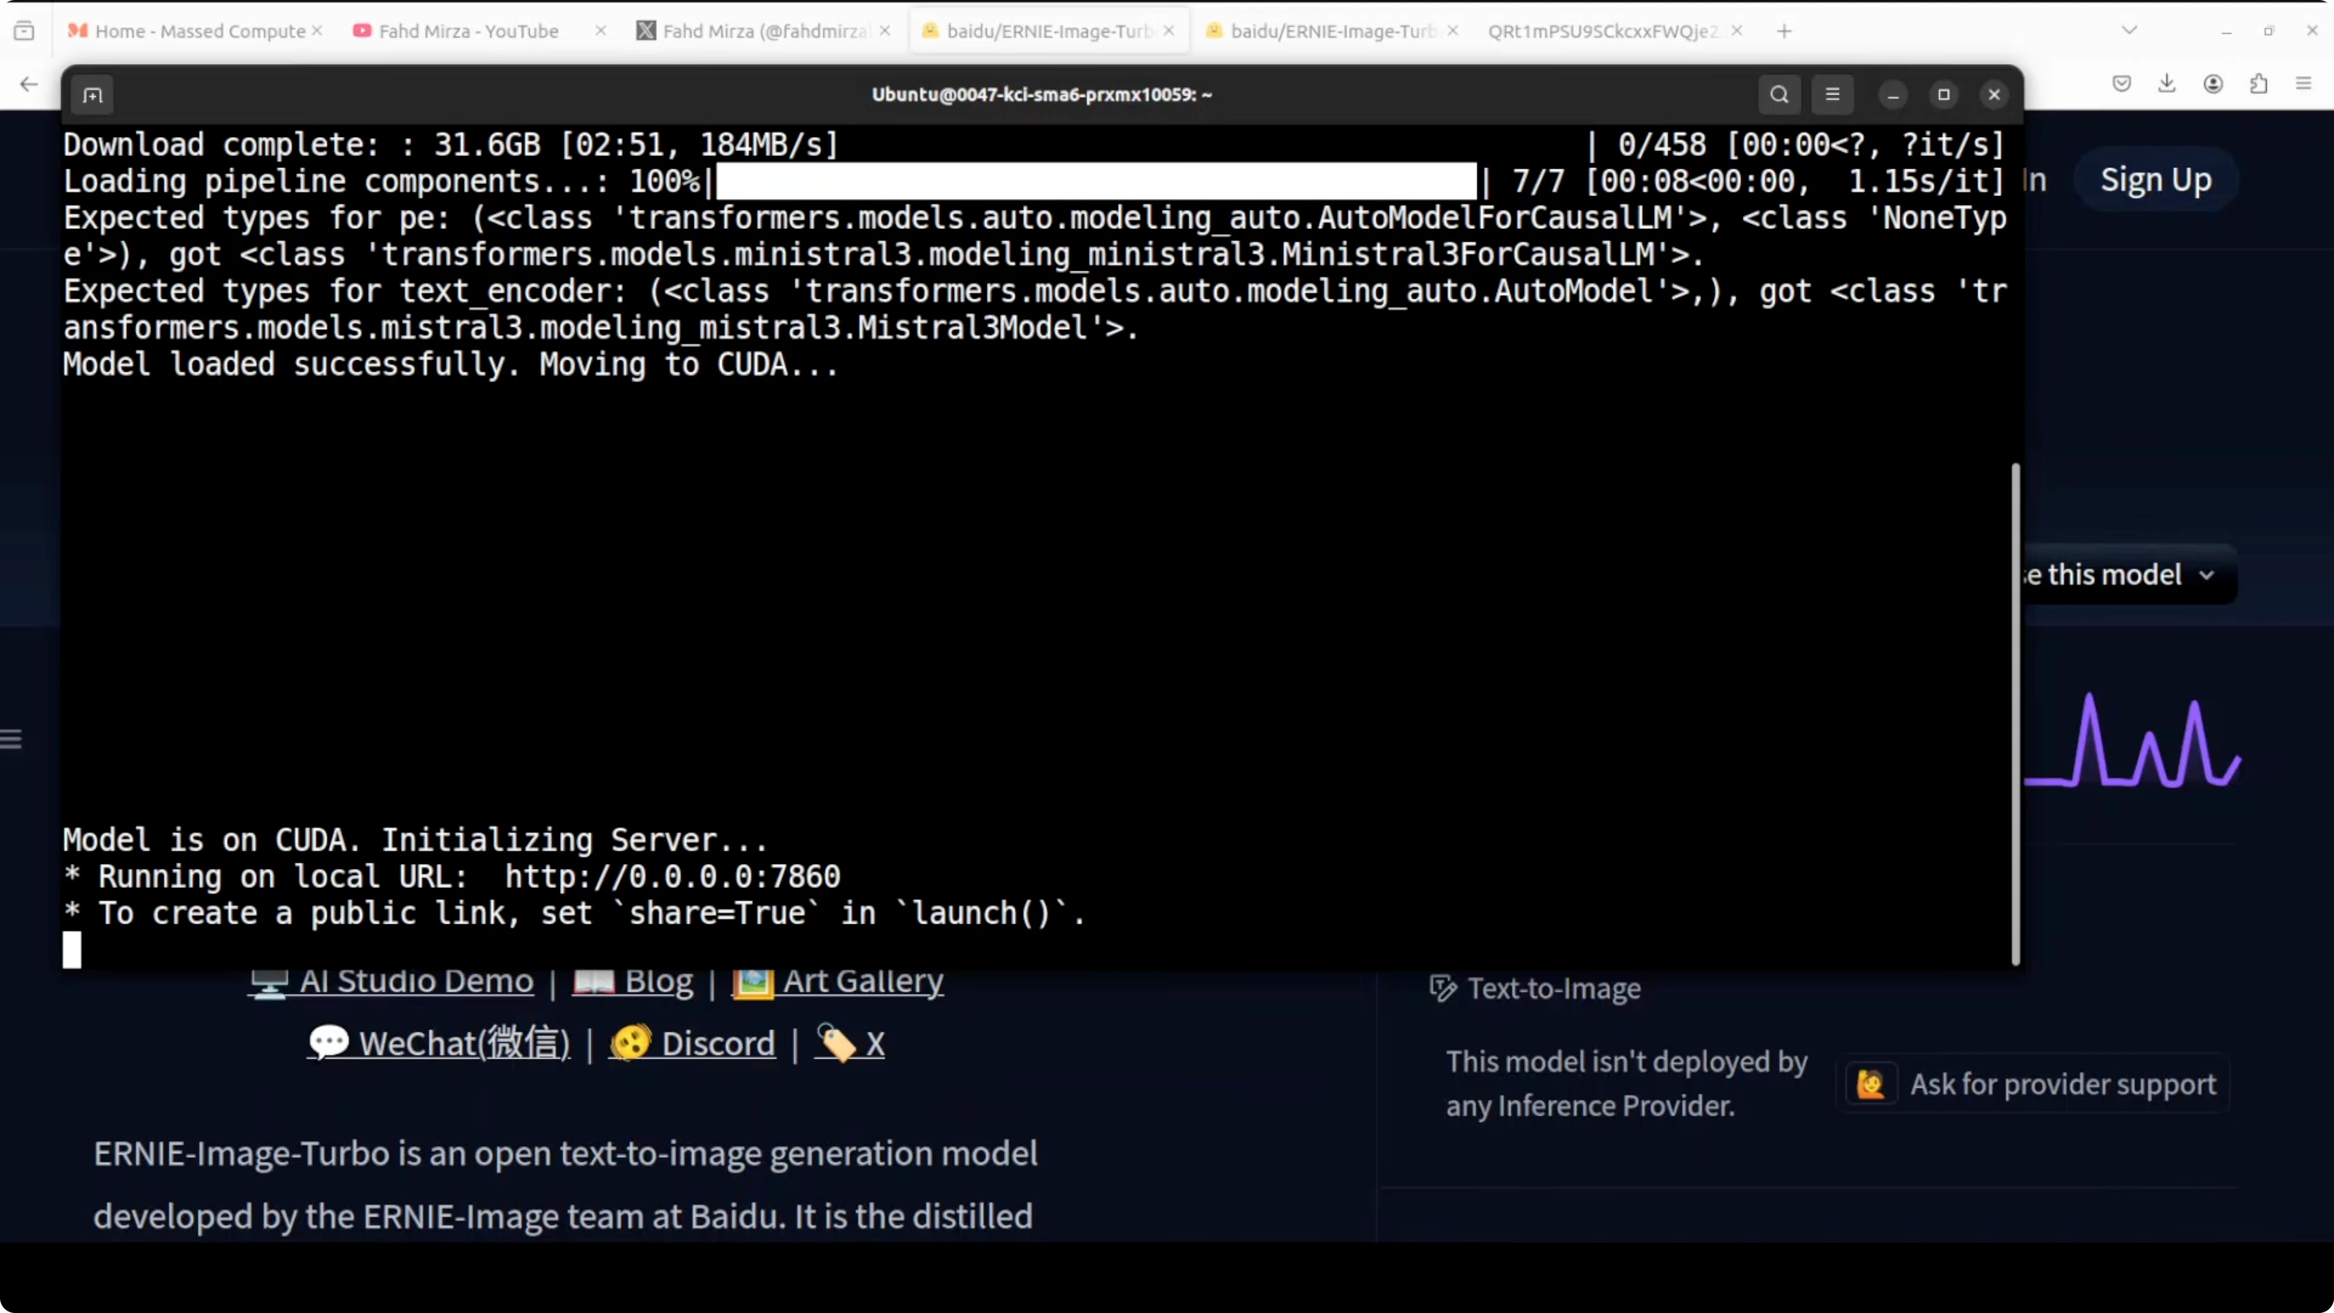Click the browser account profile icon
This screenshot has width=2334, height=1313.
tap(2213, 83)
